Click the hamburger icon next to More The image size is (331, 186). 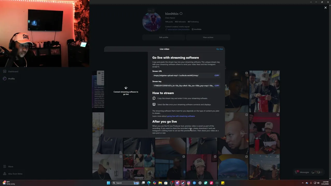click(4, 167)
